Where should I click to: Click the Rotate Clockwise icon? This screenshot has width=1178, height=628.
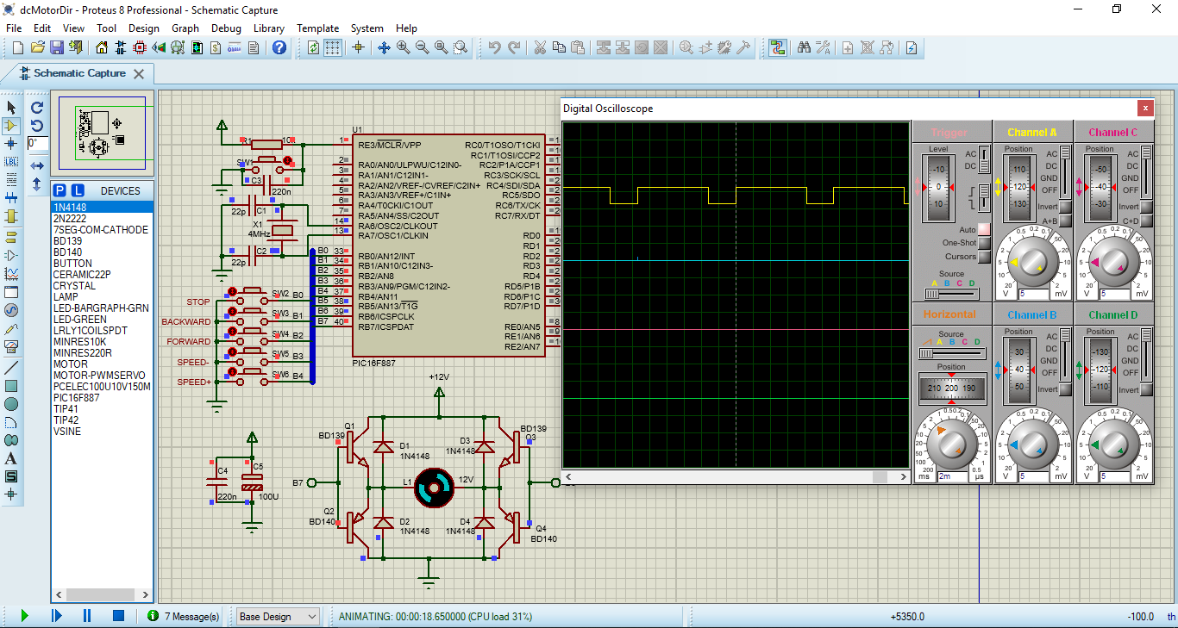click(37, 108)
